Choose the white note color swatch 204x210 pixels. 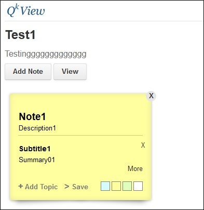click(138, 186)
